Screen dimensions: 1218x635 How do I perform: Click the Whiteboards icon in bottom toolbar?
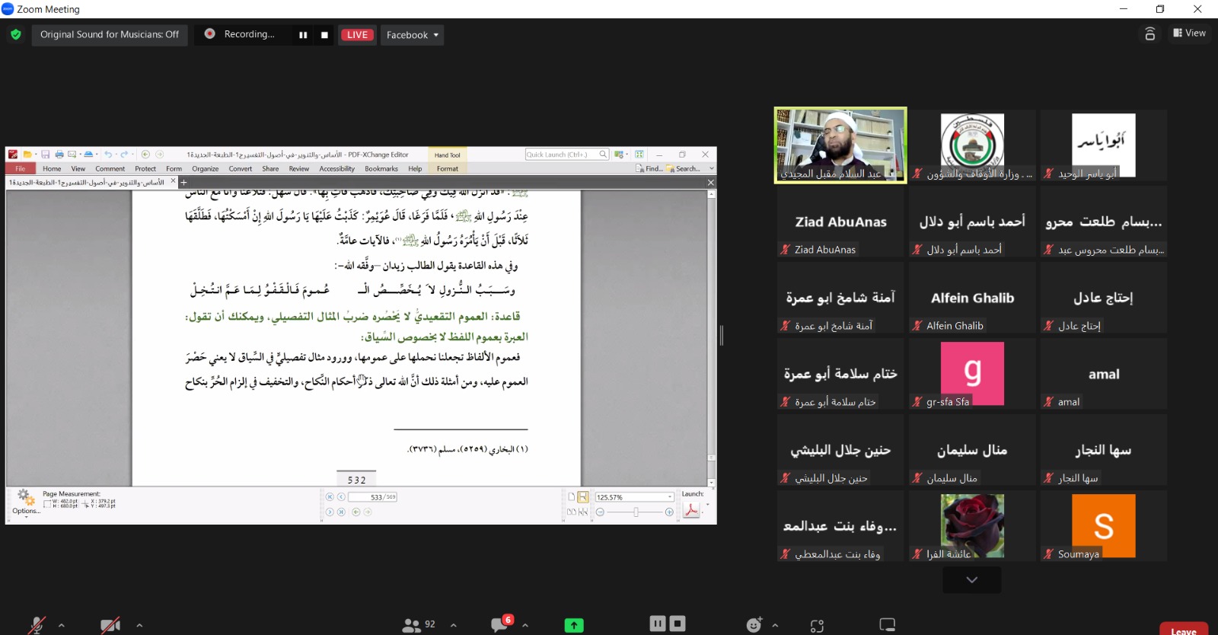pyautogui.click(x=887, y=625)
